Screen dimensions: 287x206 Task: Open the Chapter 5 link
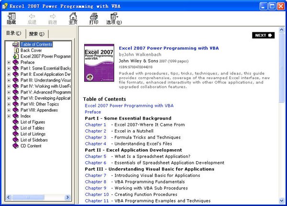tap(95, 156)
